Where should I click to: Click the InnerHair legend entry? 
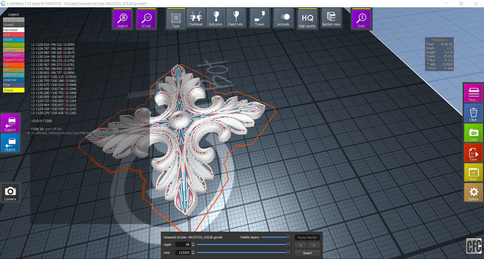(14, 80)
